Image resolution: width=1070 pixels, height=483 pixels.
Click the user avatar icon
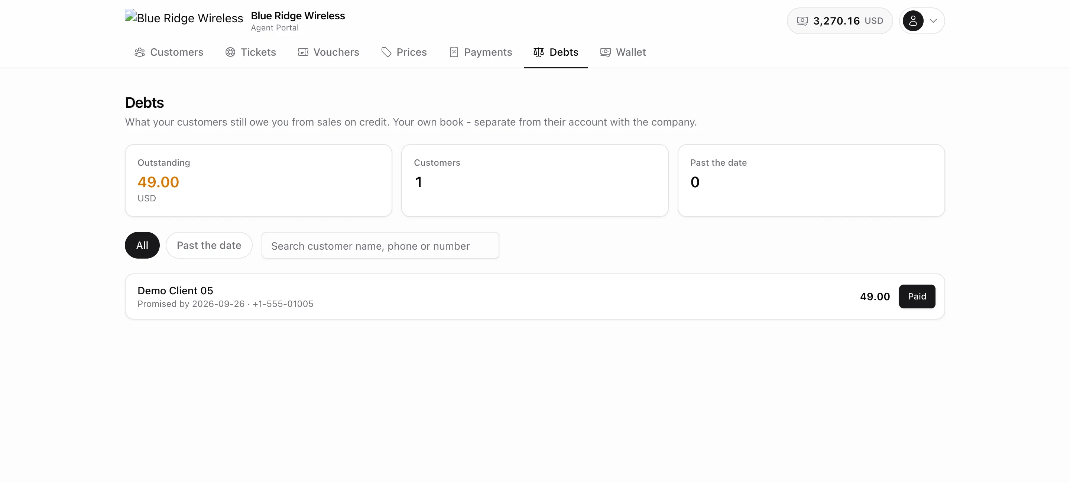click(x=912, y=21)
